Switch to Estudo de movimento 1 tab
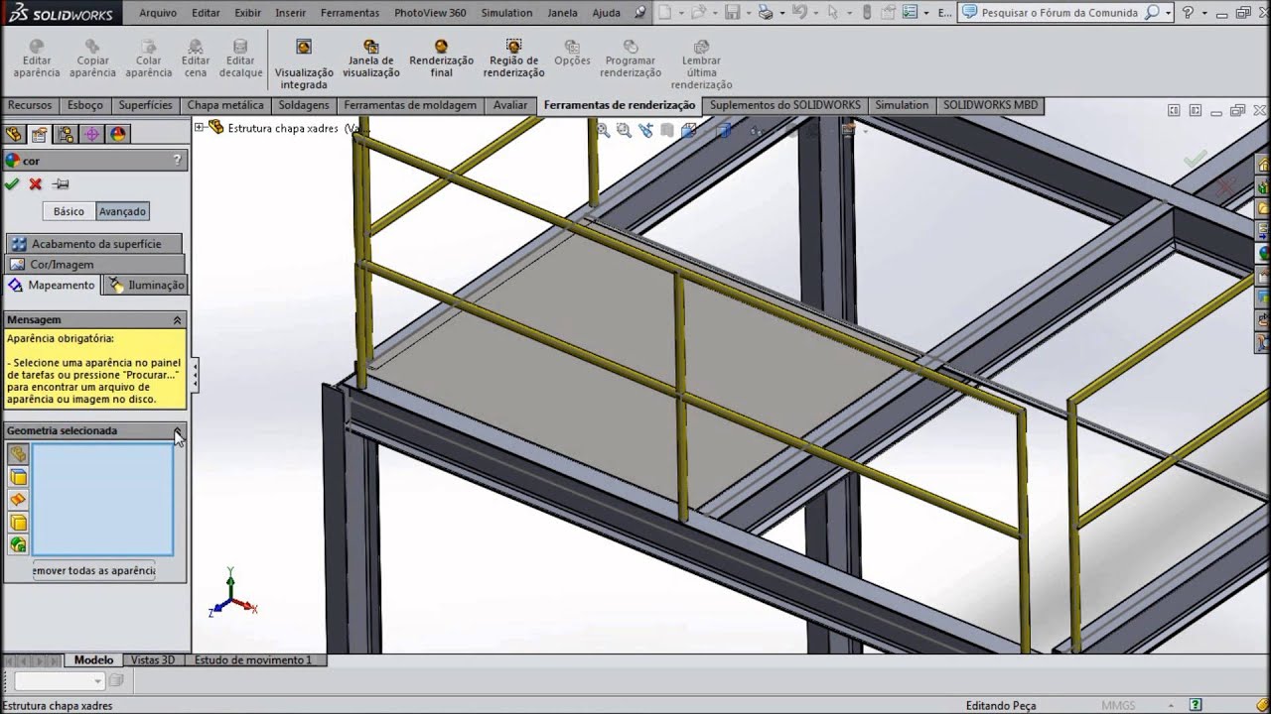 pos(253,659)
